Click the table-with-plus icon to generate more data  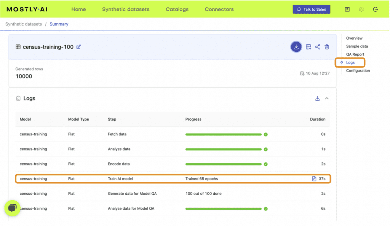pyautogui.click(x=308, y=47)
